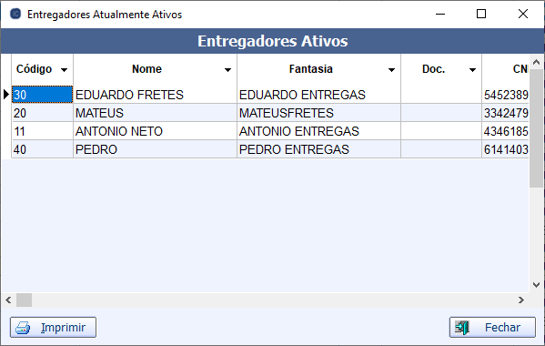The width and height of the screenshot is (545, 346).
Task: Click the printer icon on Imprimir
Action: point(23,328)
